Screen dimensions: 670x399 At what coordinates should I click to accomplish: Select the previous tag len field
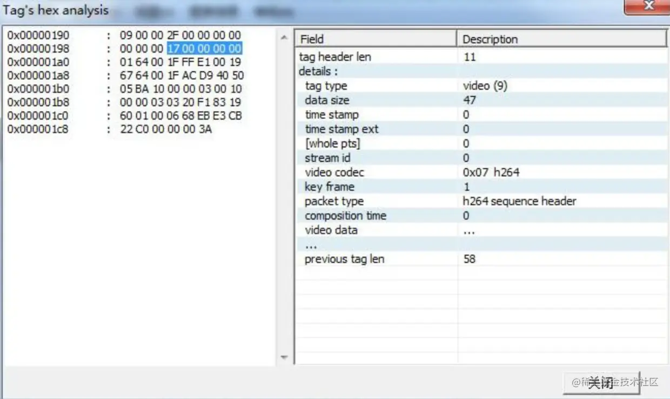(x=344, y=259)
